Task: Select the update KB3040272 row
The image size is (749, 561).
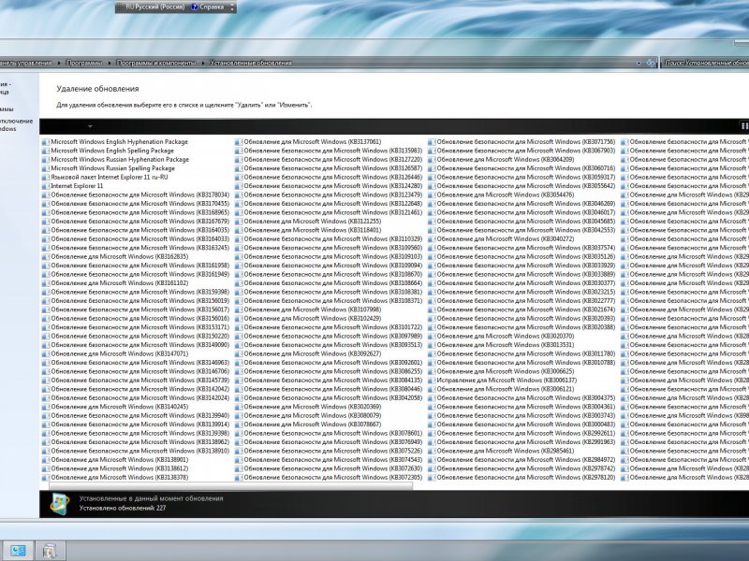Action: (501, 239)
